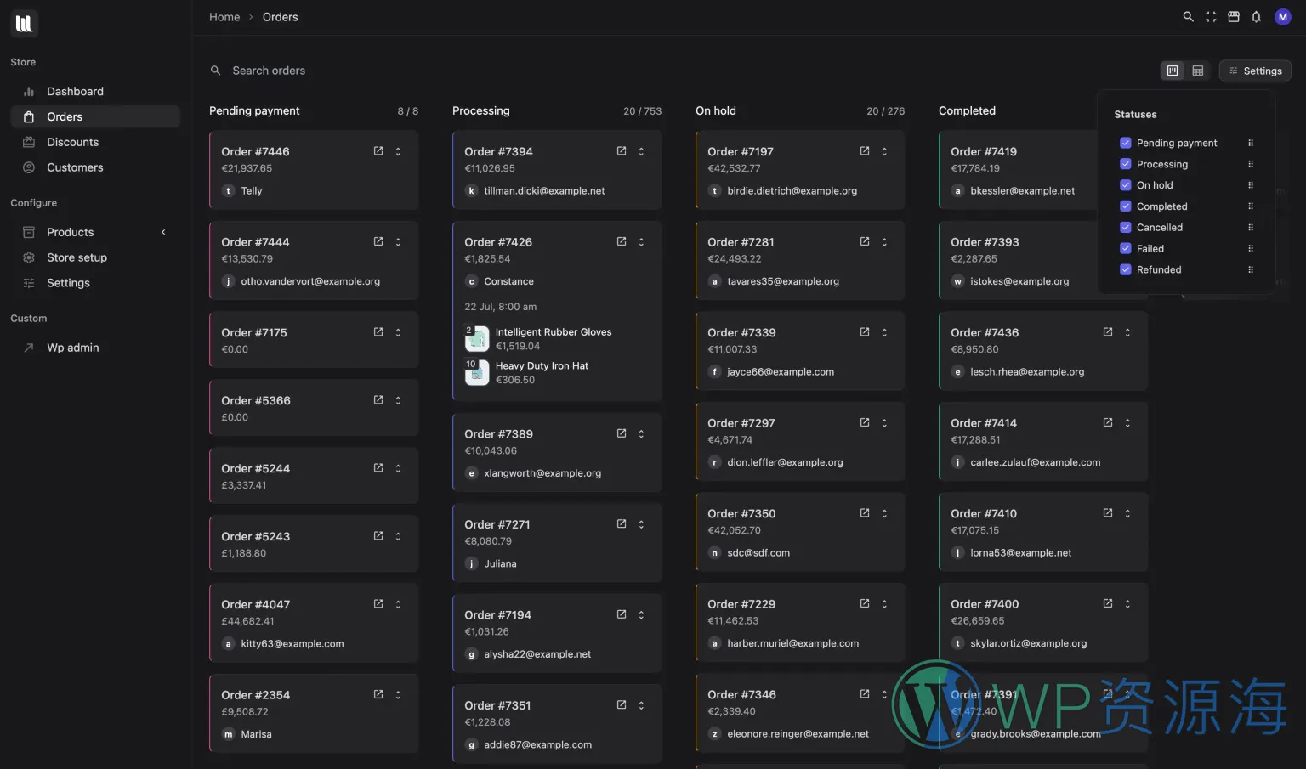Go to Home breadcrumb

pyautogui.click(x=224, y=17)
